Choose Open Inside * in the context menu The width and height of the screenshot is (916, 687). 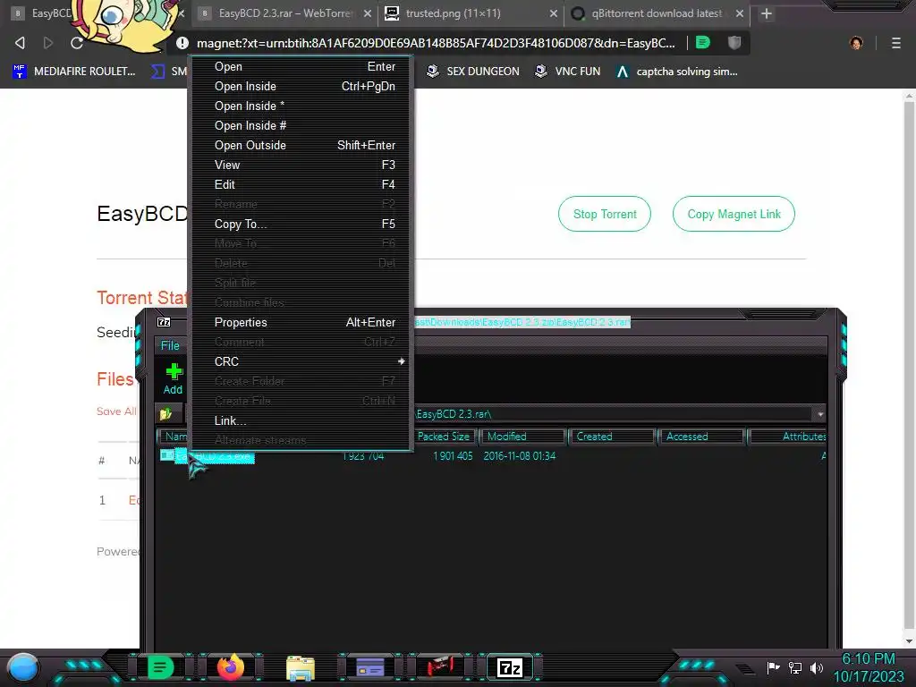pos(302,106)
